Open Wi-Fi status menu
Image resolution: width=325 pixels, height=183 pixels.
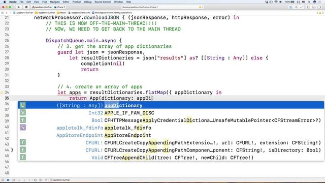tap(276, 2)
